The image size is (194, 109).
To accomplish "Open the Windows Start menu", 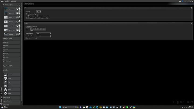I will 60,107.
